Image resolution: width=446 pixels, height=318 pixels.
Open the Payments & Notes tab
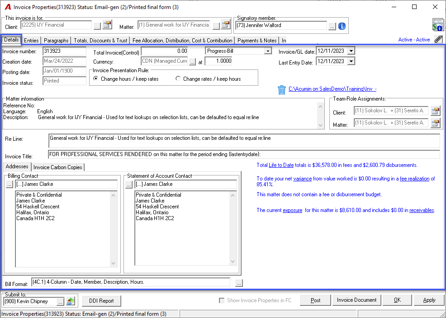click(257, 40)
